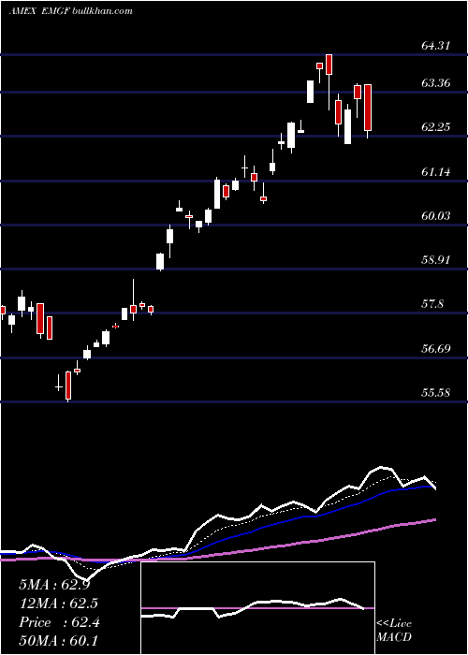Click the 55.58 price level label
Viewport: 468px width, 655px height.
[436, 393]
